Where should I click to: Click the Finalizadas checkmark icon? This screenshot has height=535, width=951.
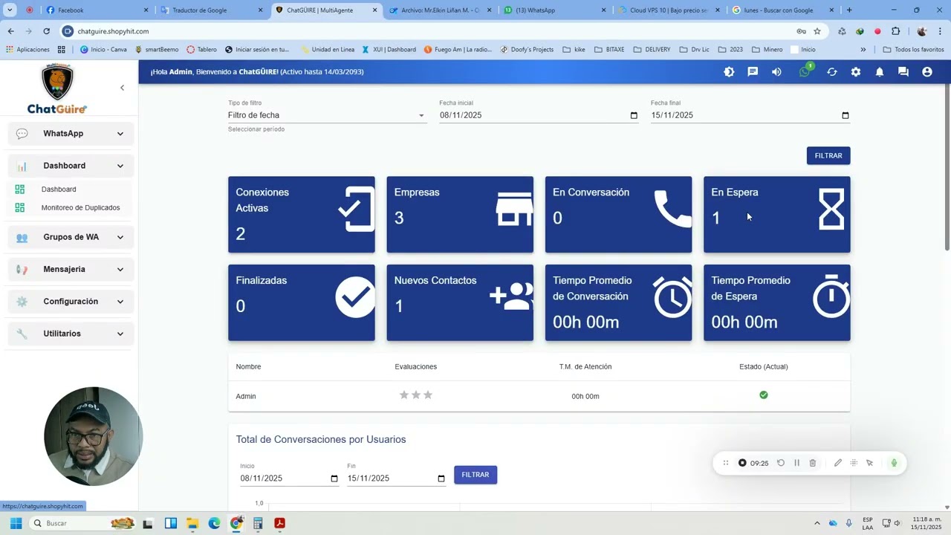pos(355,297)
